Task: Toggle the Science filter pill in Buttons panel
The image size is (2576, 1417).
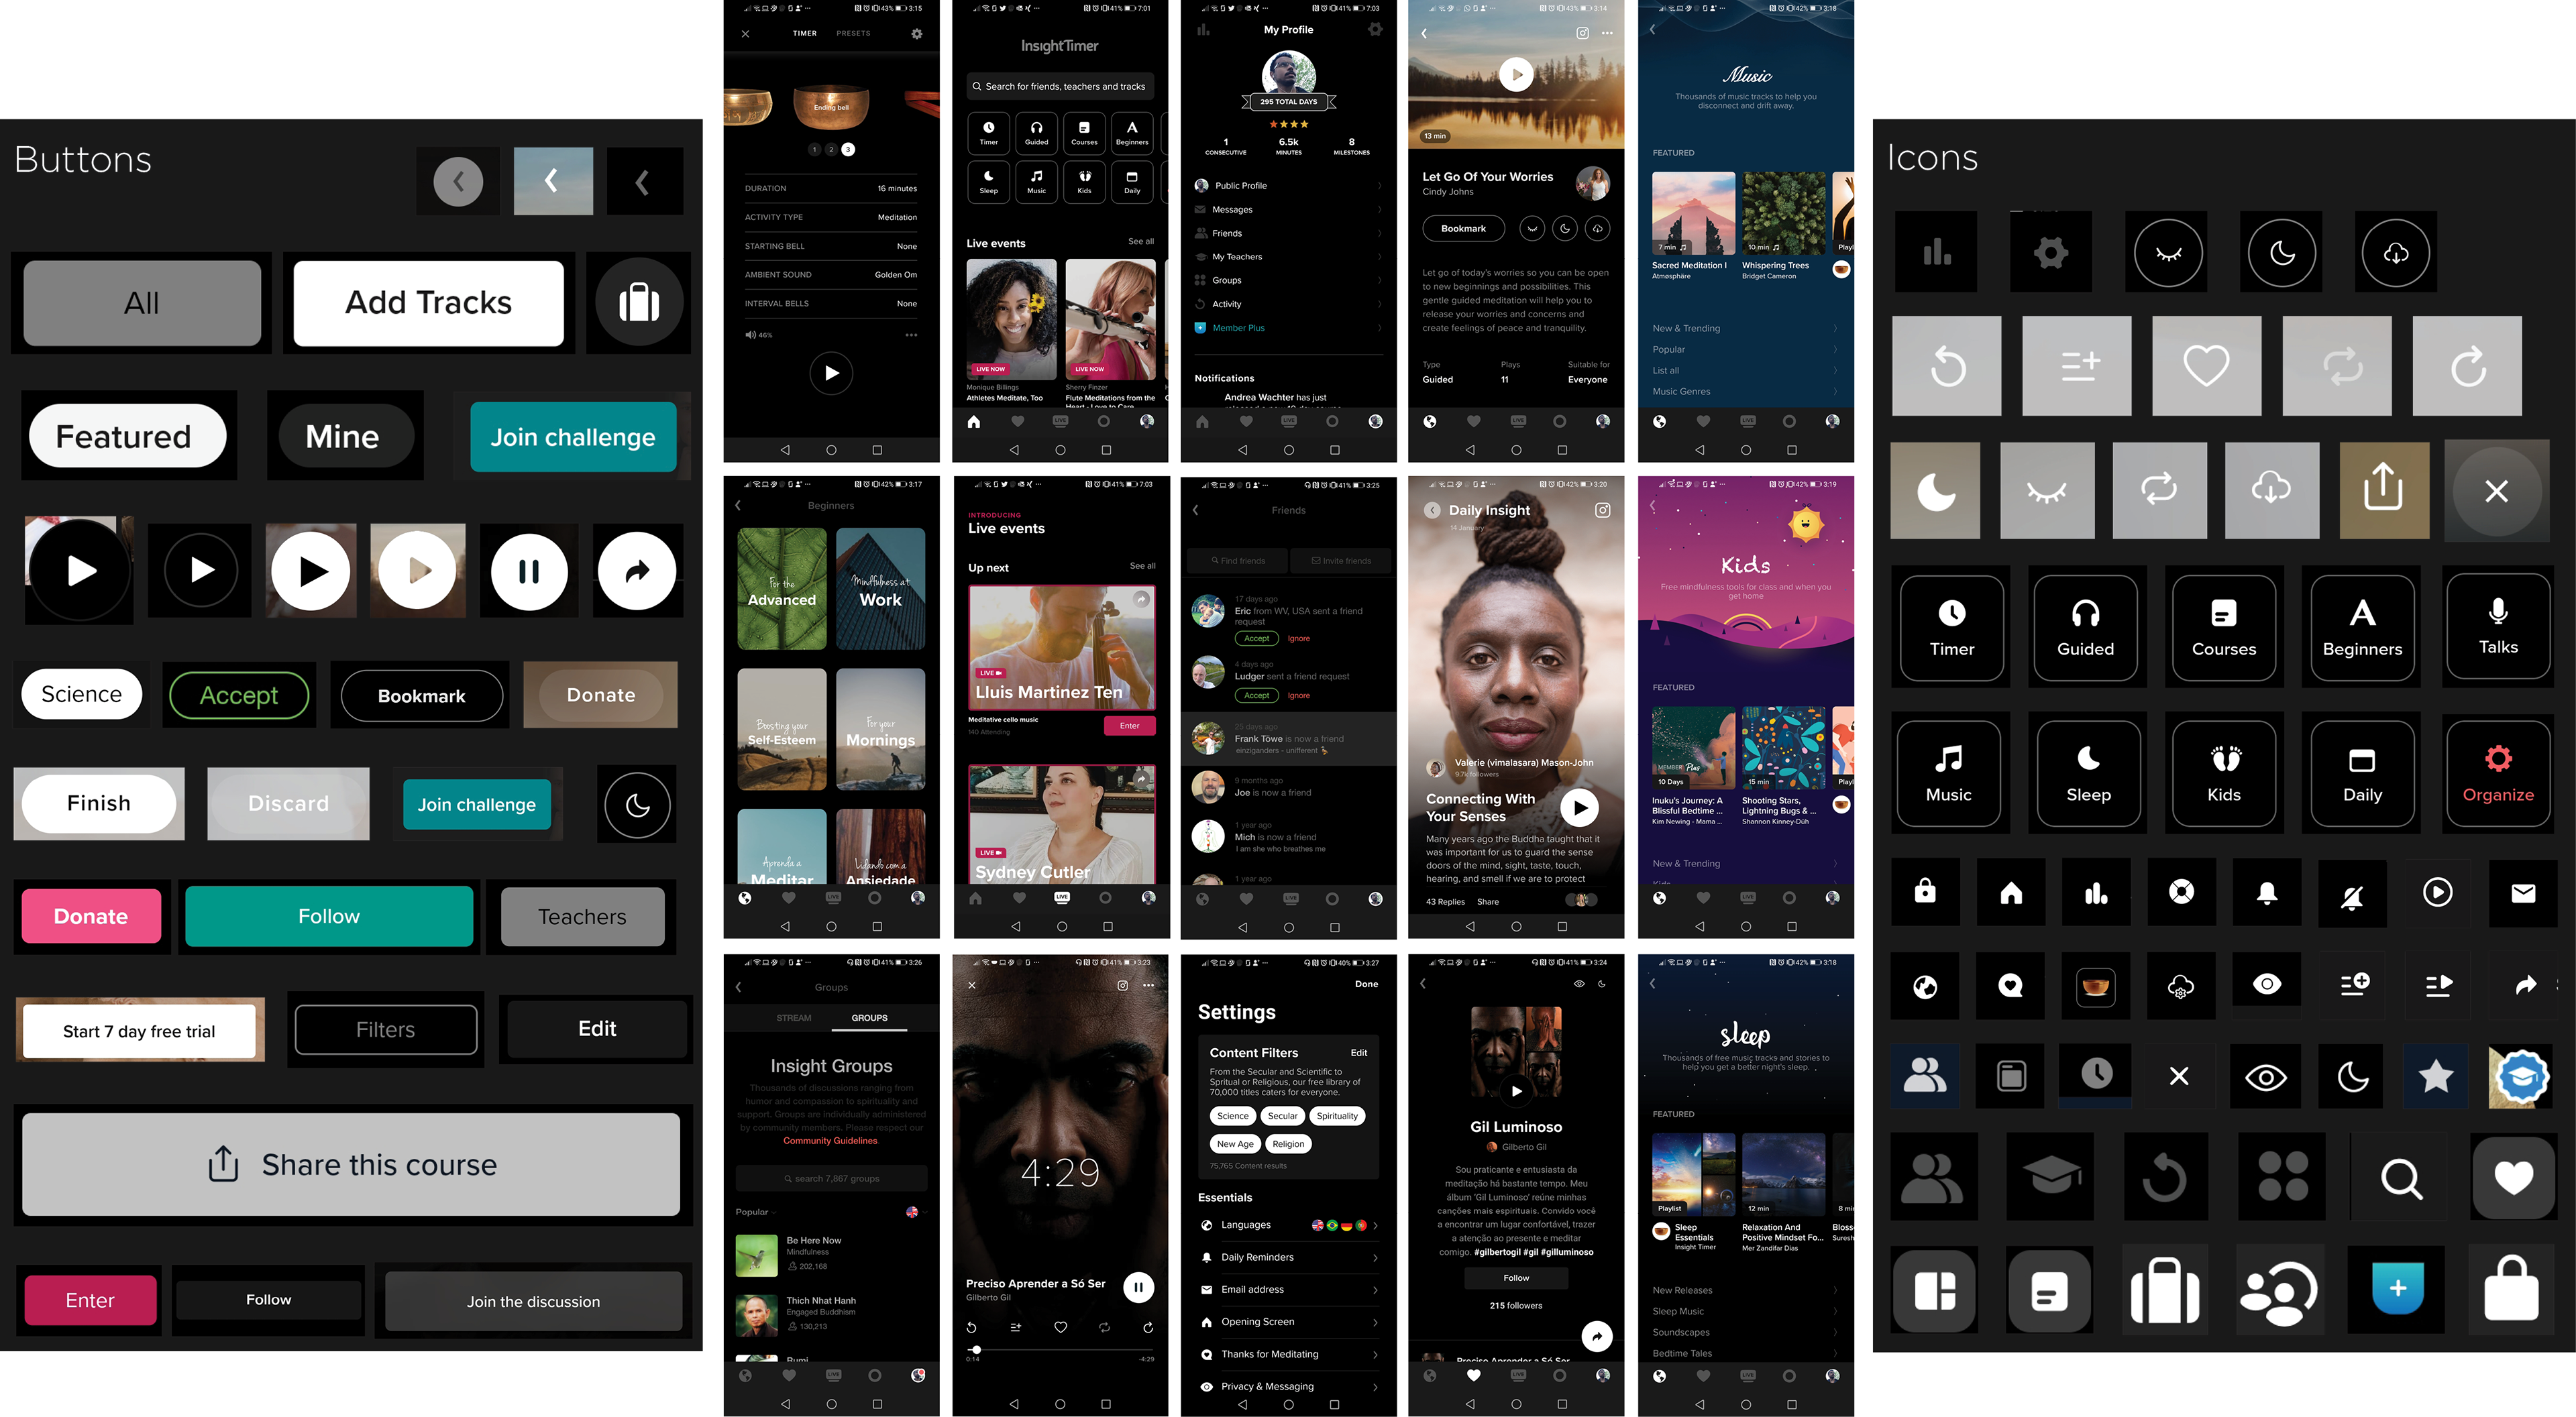Action: (82, 694)
